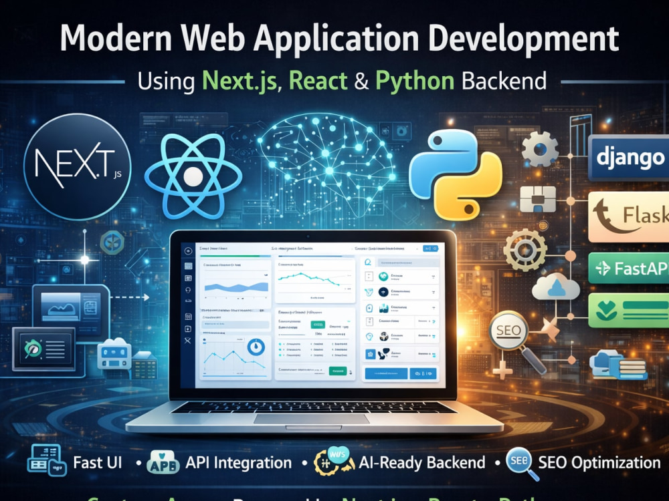
Task: Click the green 'React' word in subtitle
Action: click(318, 81)
